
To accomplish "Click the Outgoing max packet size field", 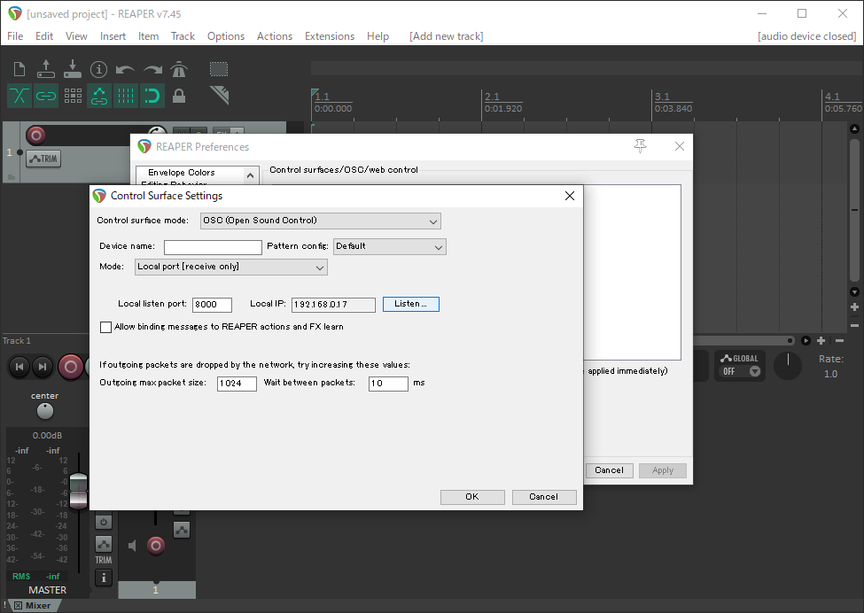I will pos(237,384).
